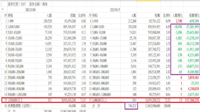
Task: Click the green value -64
Action: tap(180, 72)
